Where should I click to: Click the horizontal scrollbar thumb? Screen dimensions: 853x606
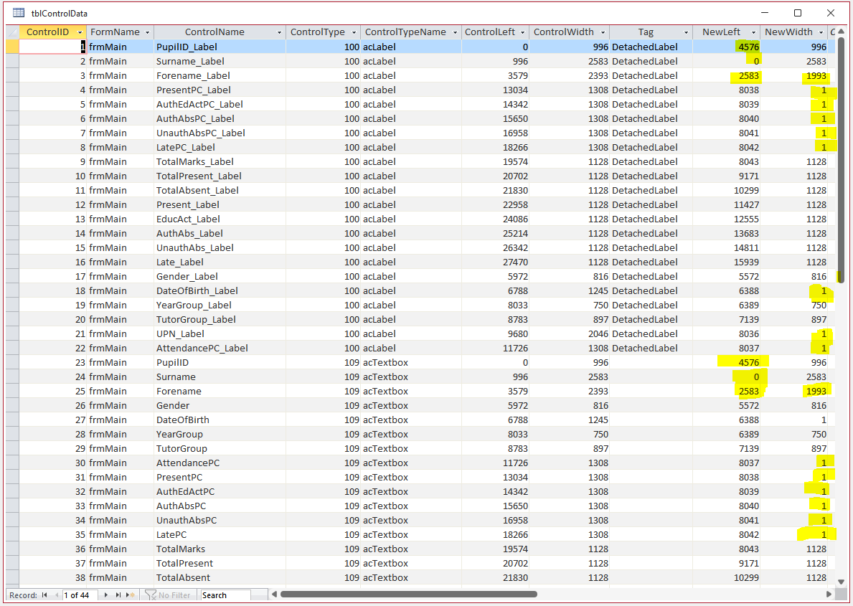click(x=408, y=594)
